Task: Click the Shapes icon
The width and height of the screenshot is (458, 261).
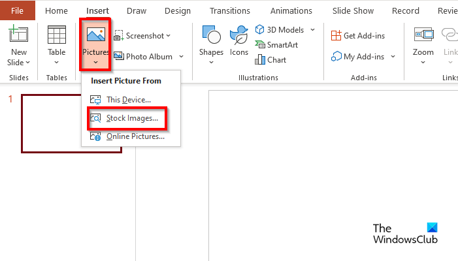Action: [211, 37]
